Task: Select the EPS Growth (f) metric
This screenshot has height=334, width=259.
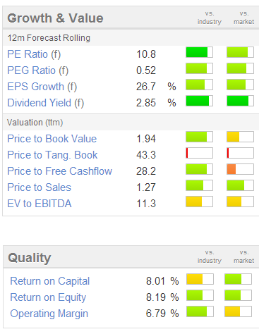Action: click(x=42, y=87)
